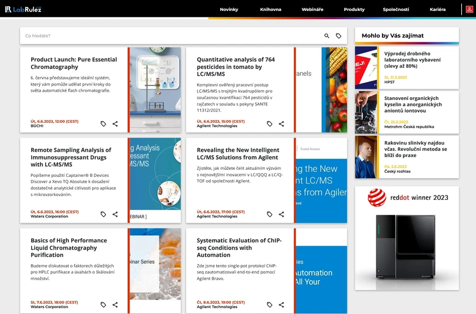This screenshot has height=314, width=476.
Task: Open the user account icon in the header
Action: point(469,9)
